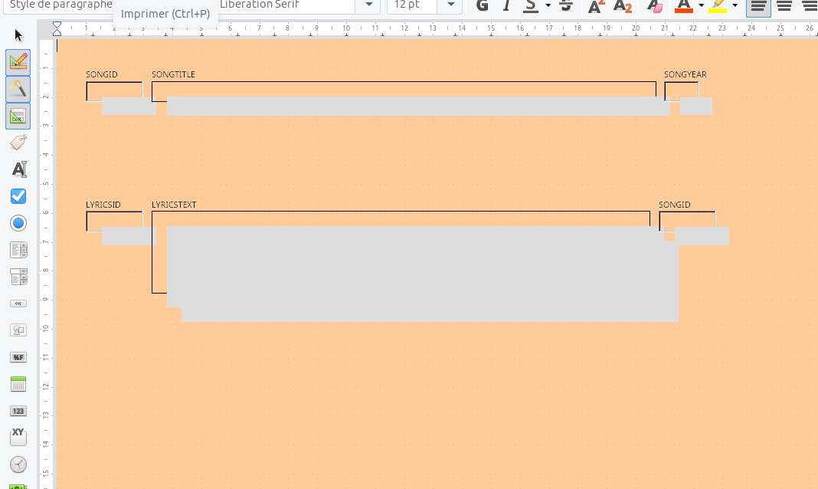This screenshot has width=818, height=489.
Task: Click the SONGID label below SONGYEAR
Action: pyautogui.click(x=675, y=205)
